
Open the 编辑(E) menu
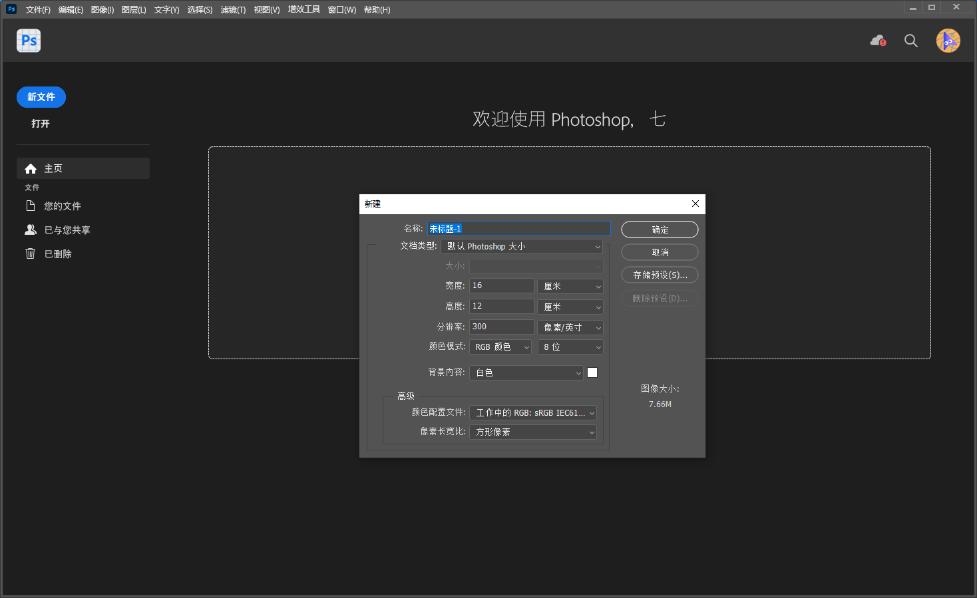71,10
